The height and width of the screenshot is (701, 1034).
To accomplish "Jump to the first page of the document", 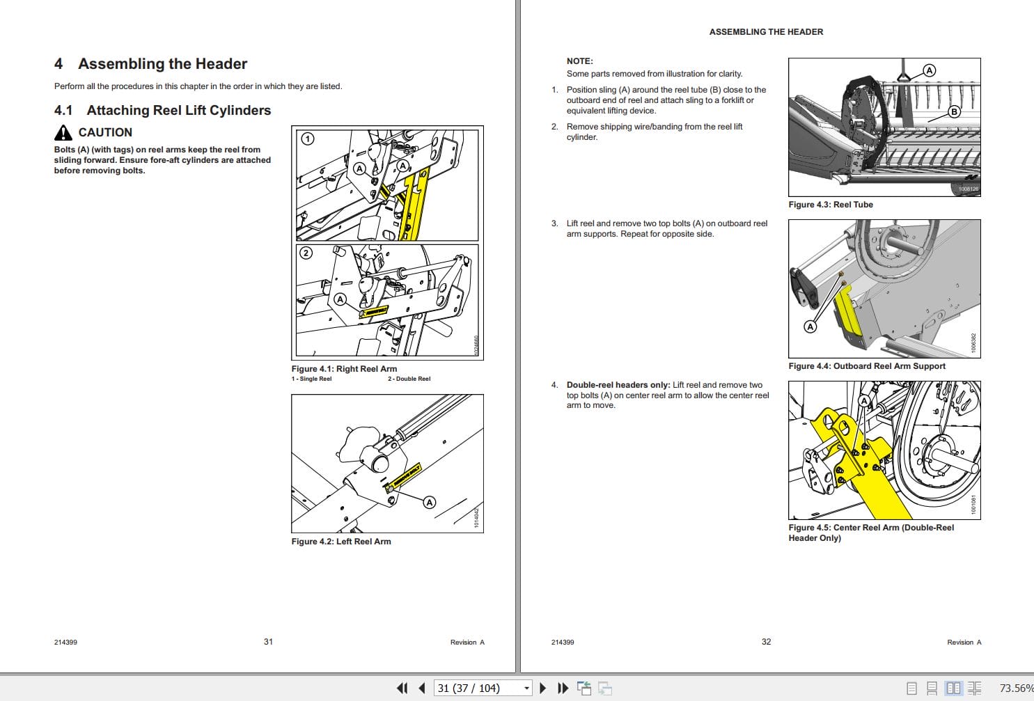I will 402,688.
